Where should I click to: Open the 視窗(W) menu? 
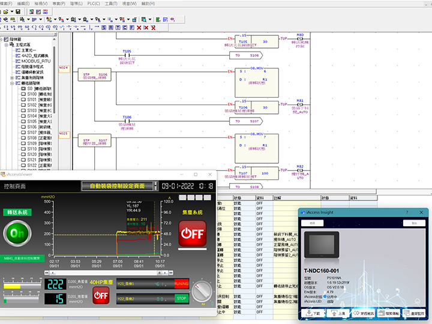point(129,4)
